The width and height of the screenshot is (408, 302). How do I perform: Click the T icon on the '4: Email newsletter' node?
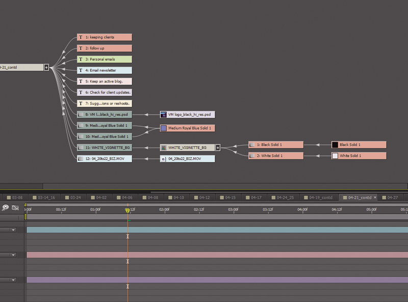point(81,70)
